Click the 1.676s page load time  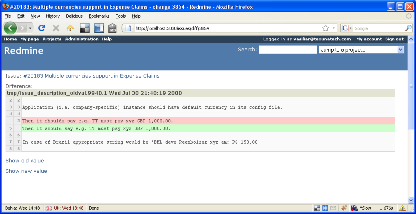click(386, 208)
